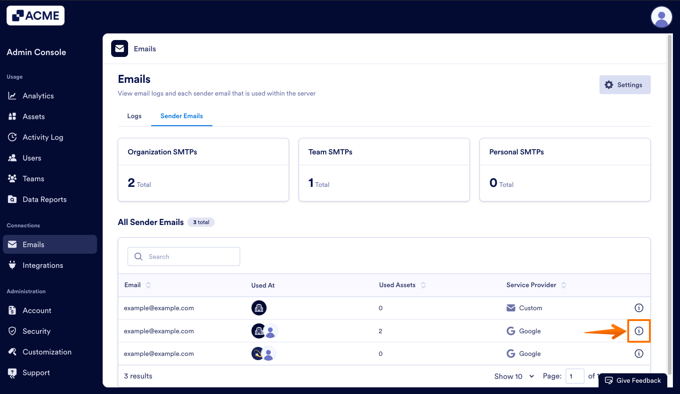Click the Give Feedback button
Screen dimensions: 680x394
click(633, 380)
